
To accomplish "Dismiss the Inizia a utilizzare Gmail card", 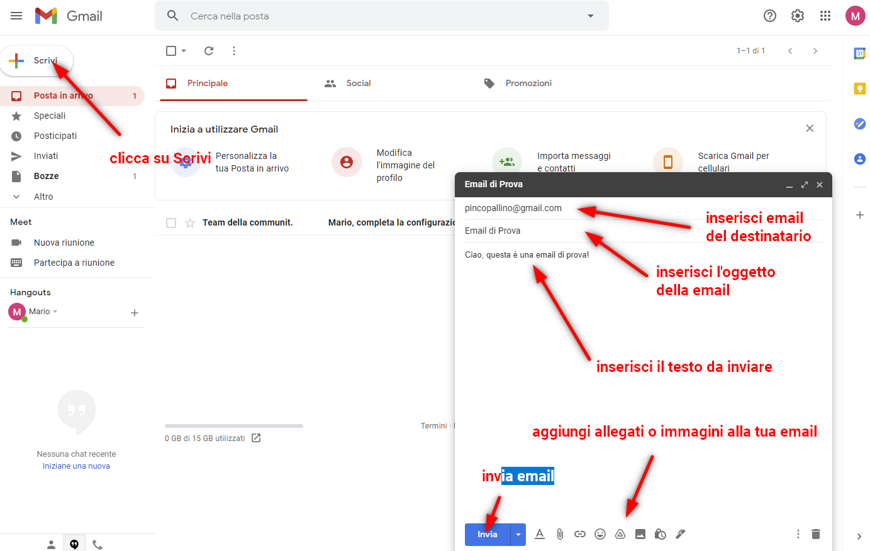I will [810, 128].
